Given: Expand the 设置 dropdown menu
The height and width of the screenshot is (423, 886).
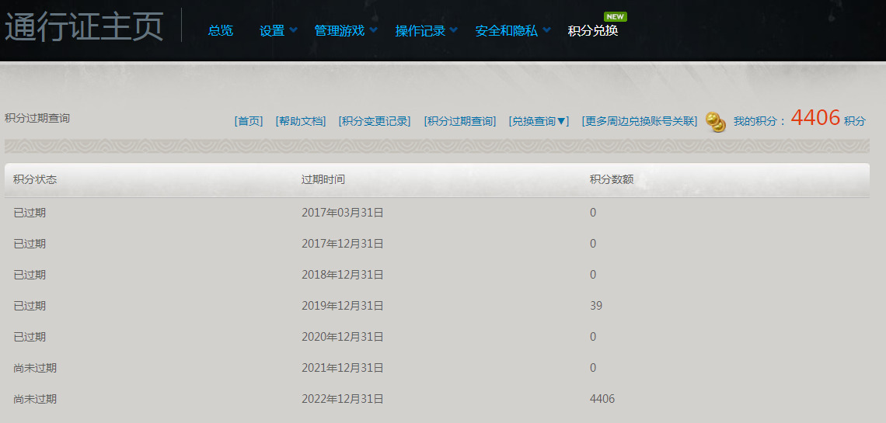Looking at the screenshot, I should 278,31.
